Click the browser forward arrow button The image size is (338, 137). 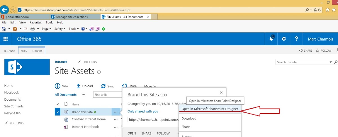(13, 10)
